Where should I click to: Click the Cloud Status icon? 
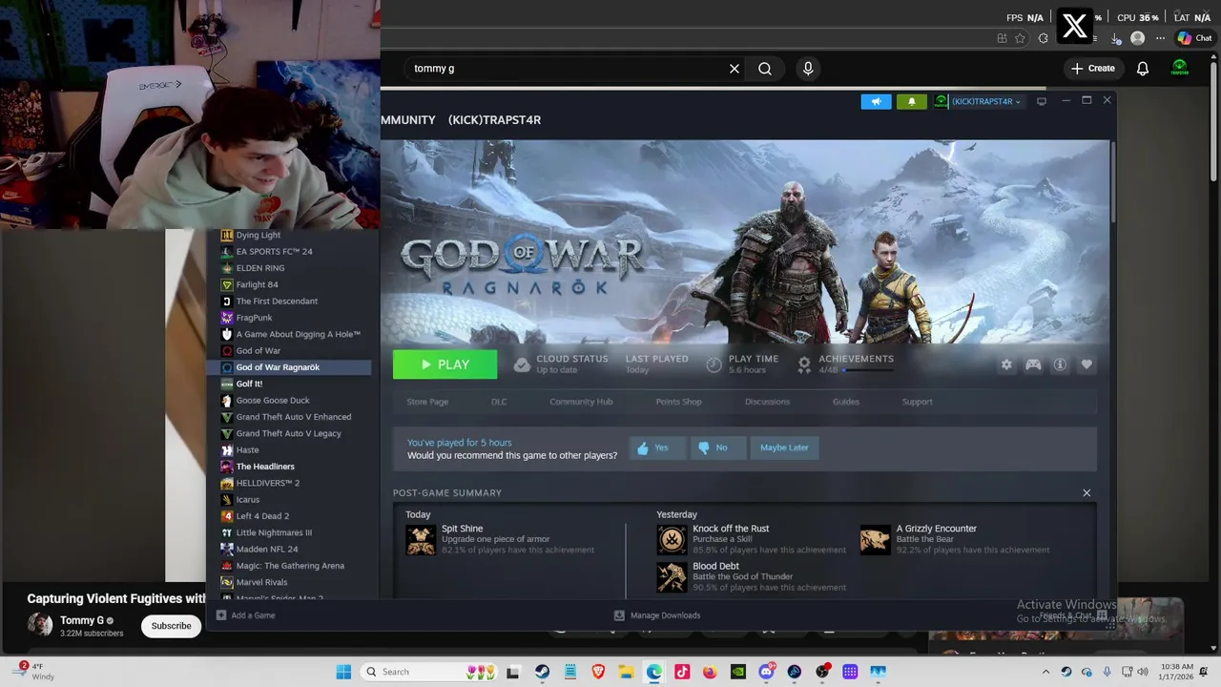pyautogui.click(x=522, y=364)
